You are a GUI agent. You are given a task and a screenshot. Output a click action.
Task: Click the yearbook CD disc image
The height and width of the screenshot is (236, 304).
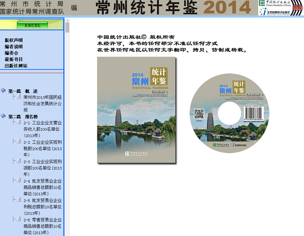click(x=229, y=113)
